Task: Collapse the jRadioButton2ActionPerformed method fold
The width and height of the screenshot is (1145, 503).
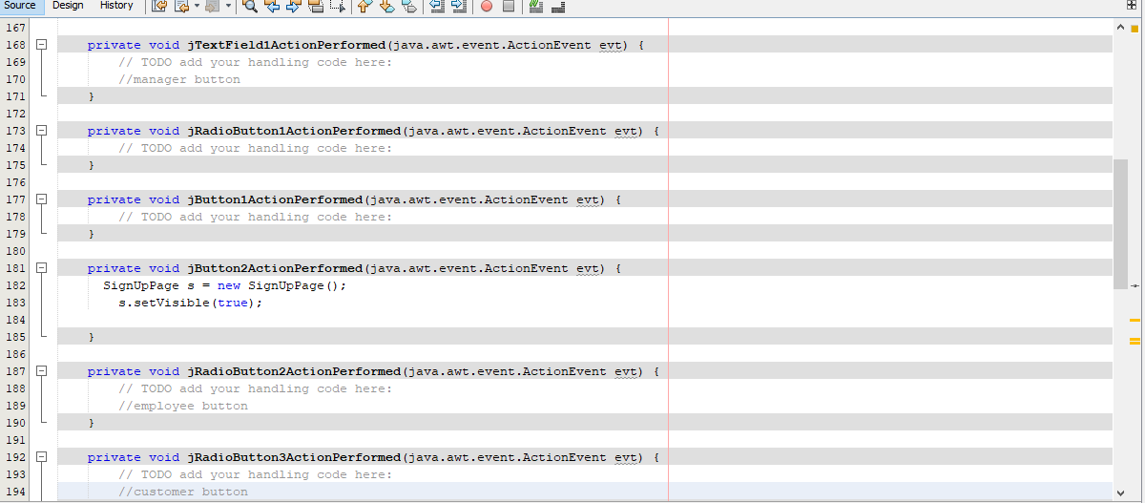Action: 41,371
